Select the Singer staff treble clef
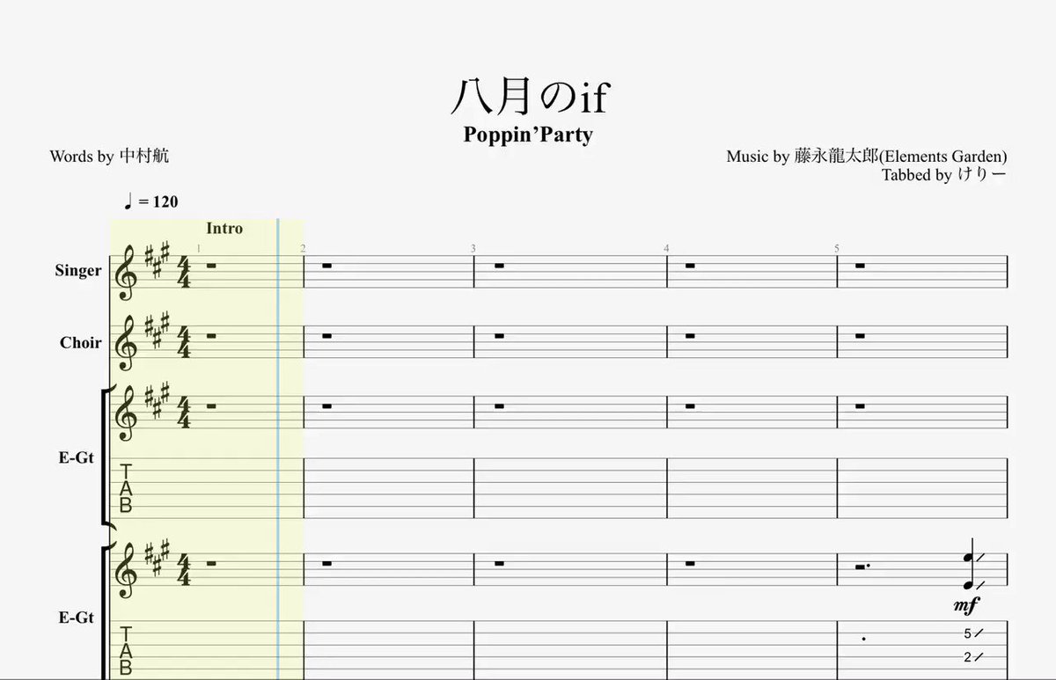 coord(127,272)
